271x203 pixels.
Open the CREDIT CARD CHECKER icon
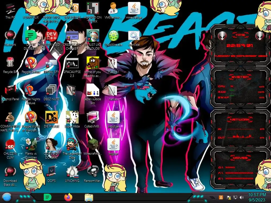click(x=72, y=40)
